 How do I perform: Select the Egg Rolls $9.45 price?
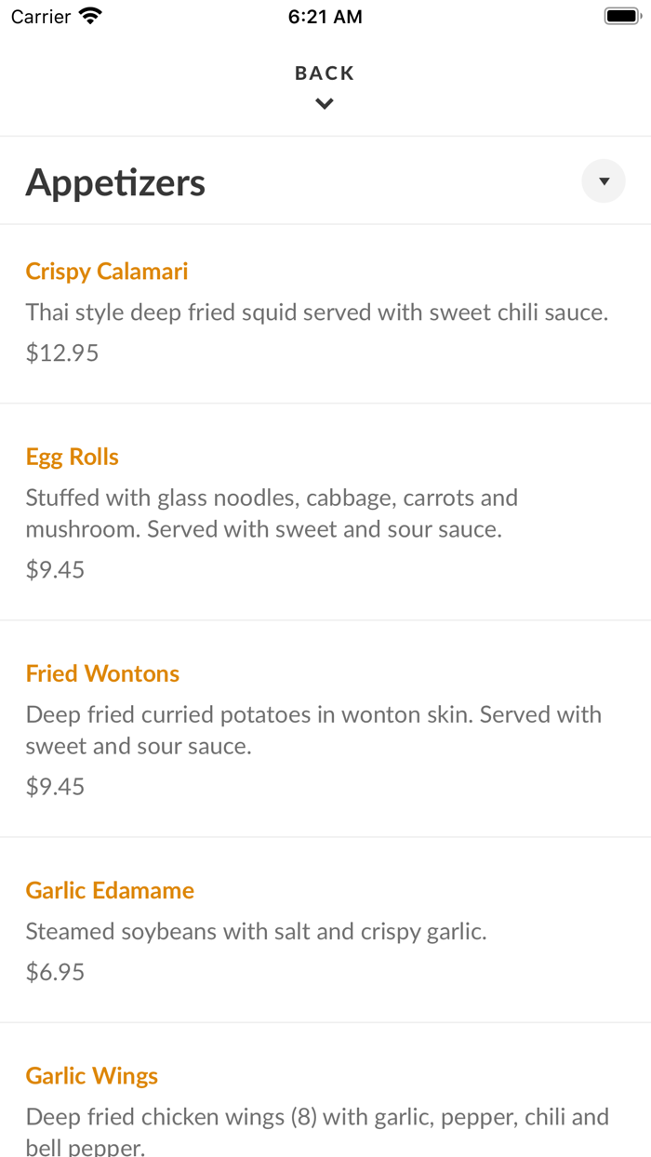coord(55,570)
